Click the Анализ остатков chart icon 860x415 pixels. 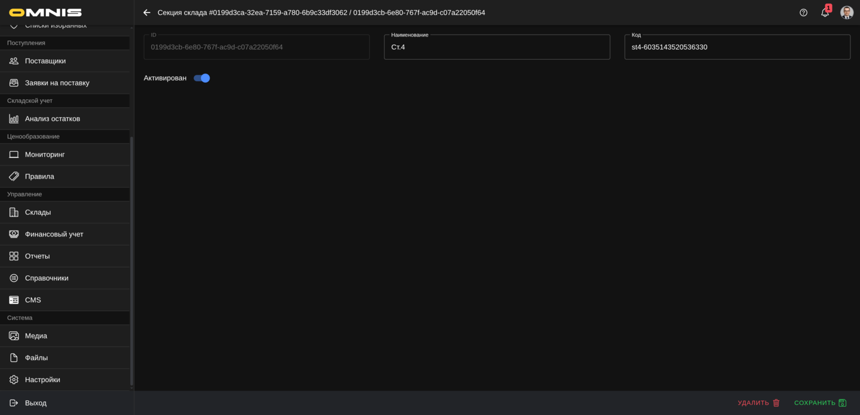click(14, 119)
